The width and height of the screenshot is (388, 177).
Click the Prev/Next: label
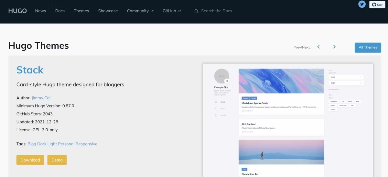302,47
